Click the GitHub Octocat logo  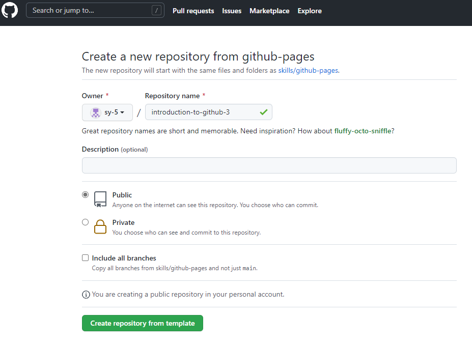(x=10, y=10)
